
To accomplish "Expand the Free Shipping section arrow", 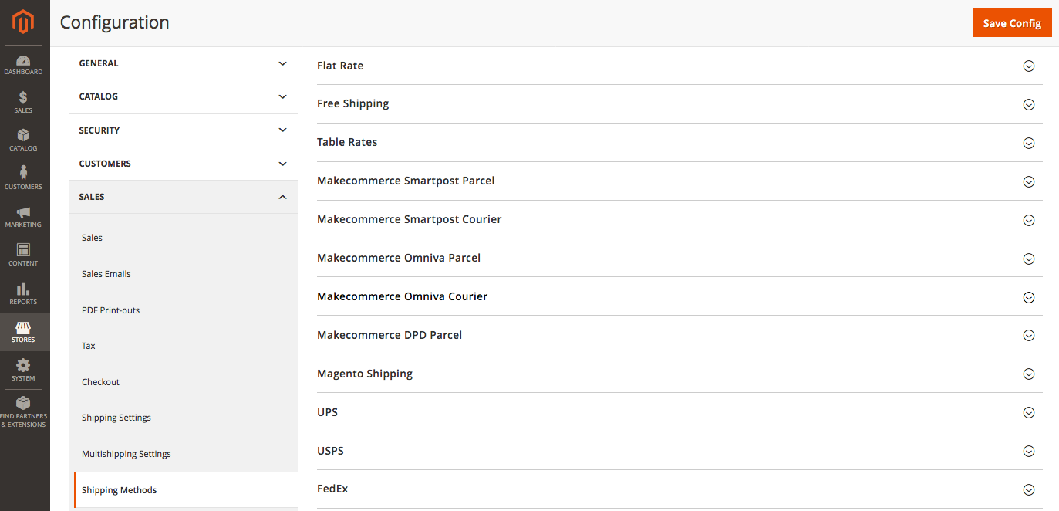I will coord(1028,104).
